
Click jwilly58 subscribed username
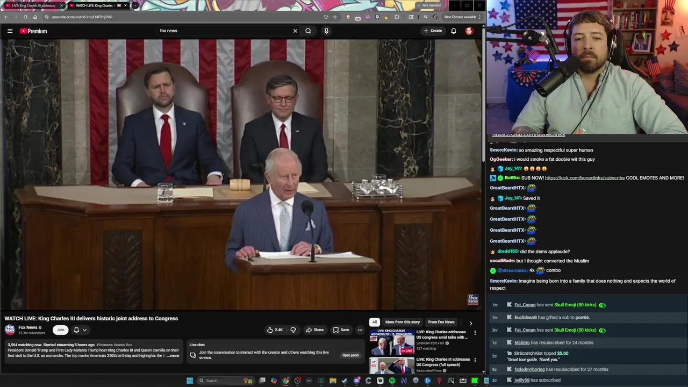point(522,380)
